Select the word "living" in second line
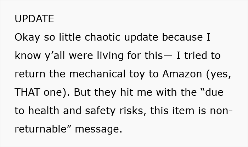The height and width of the screenshot is (147, 248). [x=110, y=56]
